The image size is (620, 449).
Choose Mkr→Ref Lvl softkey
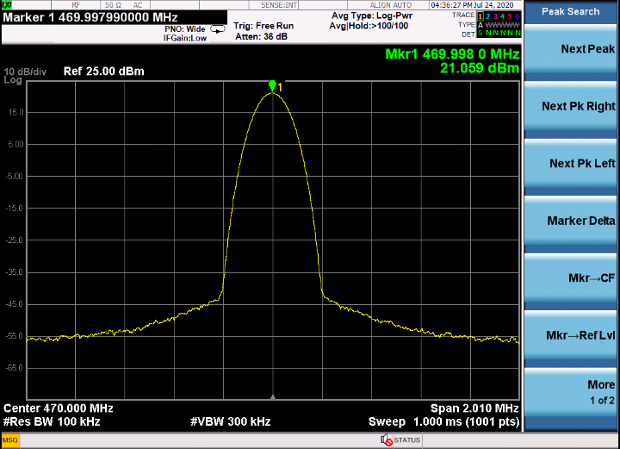click(x=570, y=335)
